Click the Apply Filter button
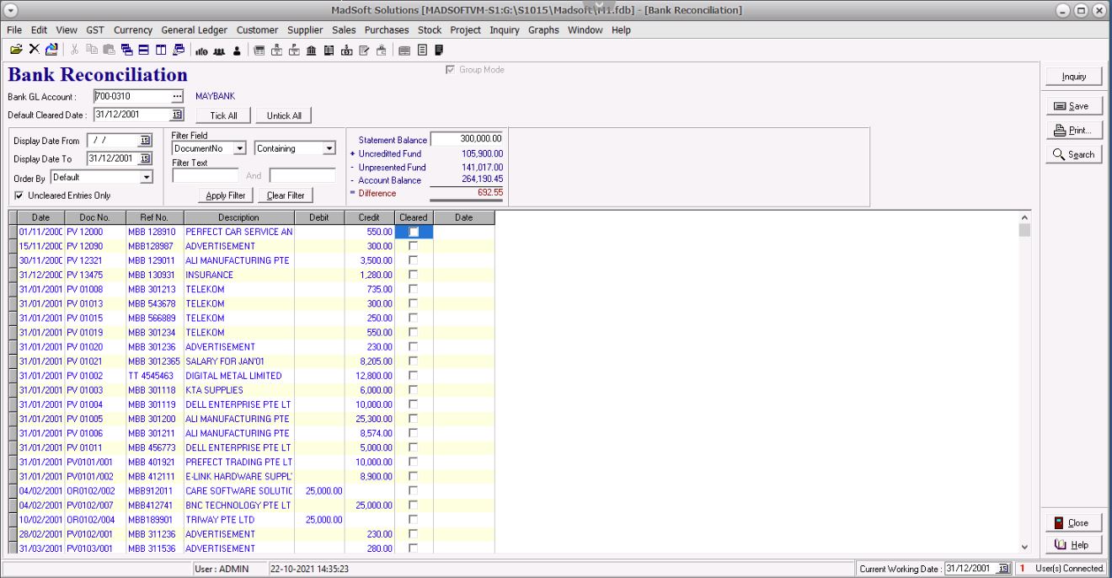 point(226,195)
